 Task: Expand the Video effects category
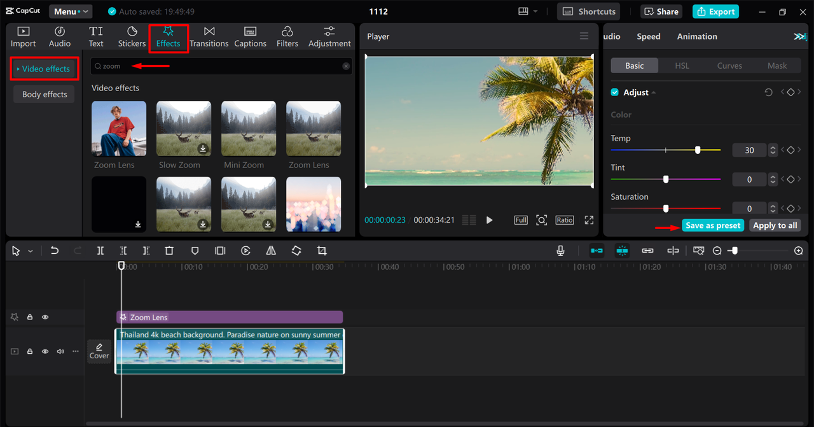(45, 69)
